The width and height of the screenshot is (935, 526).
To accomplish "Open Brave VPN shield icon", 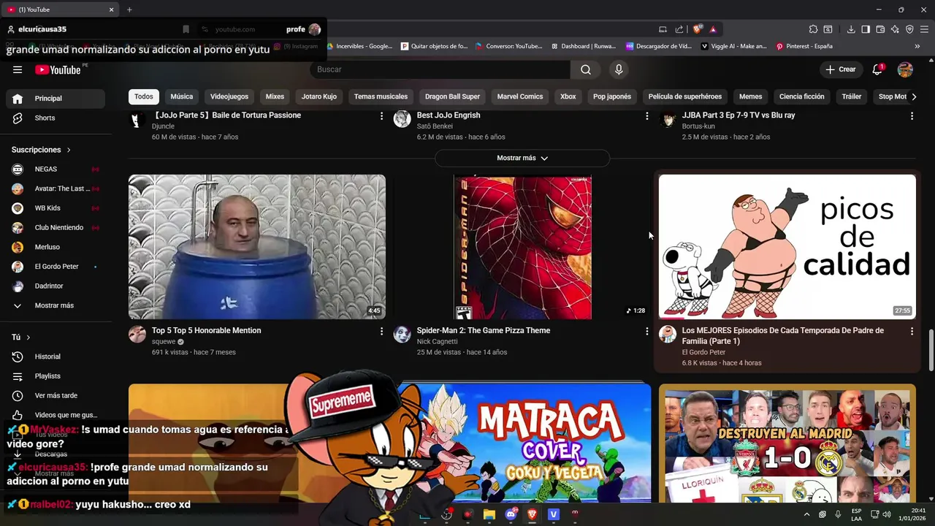I will 909,29.
